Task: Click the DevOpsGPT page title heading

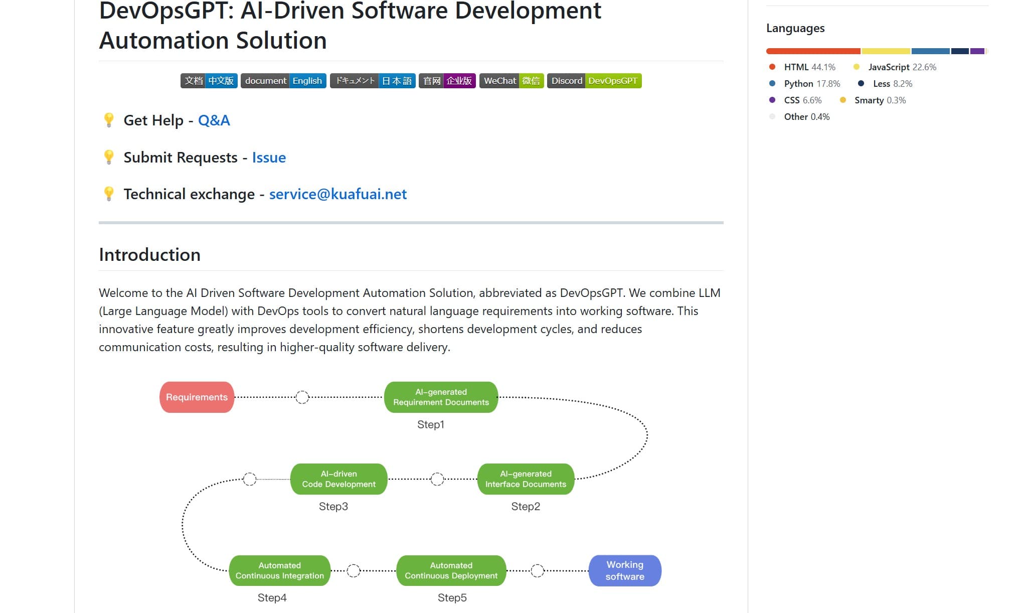Action: (x=350, y=25)
